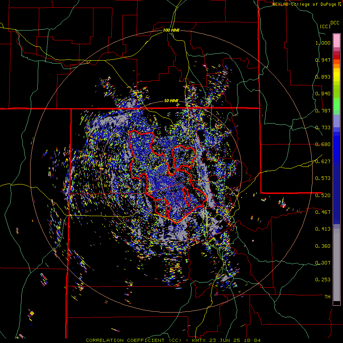Image resolution: width=343 pixels, height=343 pixels.
Task: Click the pink swatch atop the color scale
Action: (337, 40)
